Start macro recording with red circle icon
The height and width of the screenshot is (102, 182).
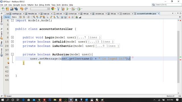click(69, 17)
